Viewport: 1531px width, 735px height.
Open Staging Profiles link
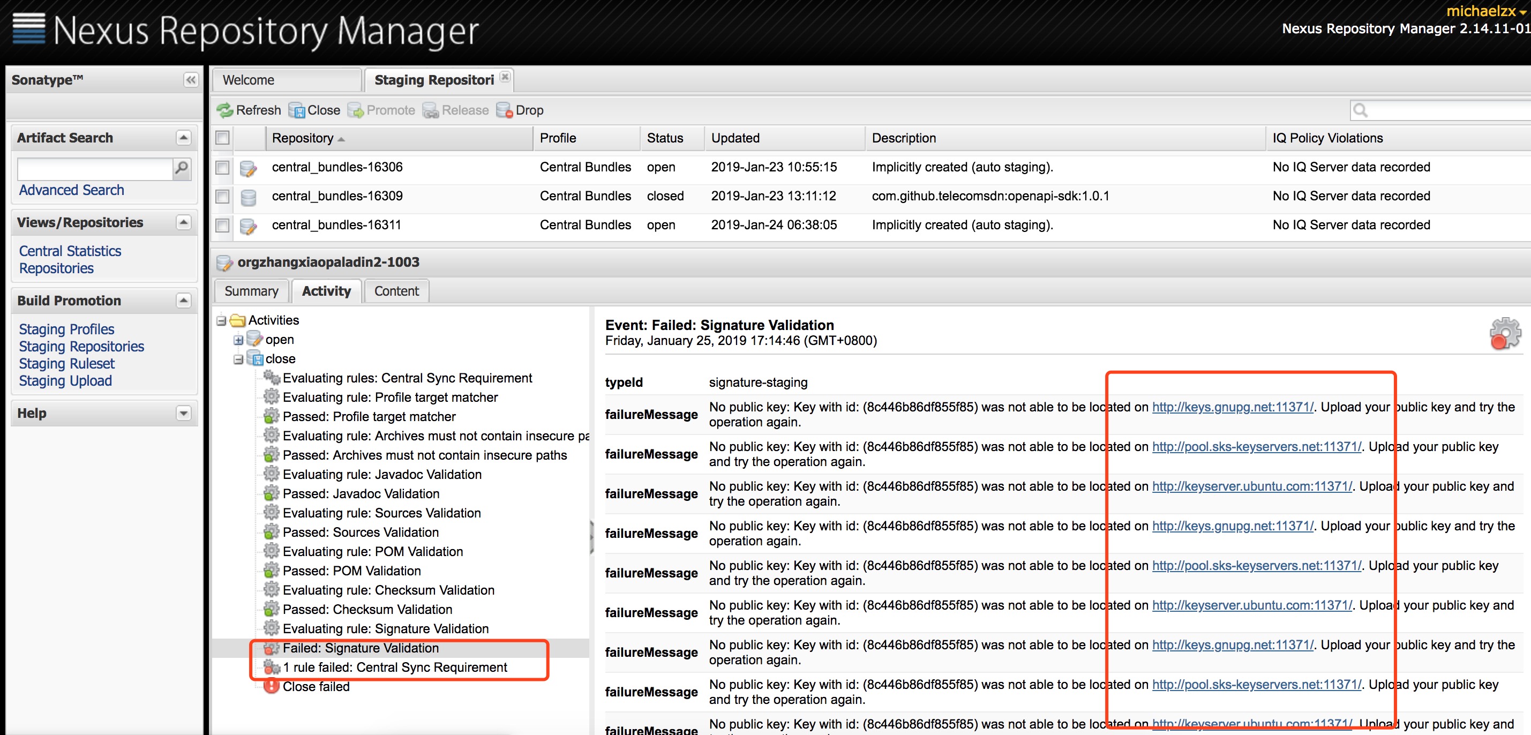66,329
